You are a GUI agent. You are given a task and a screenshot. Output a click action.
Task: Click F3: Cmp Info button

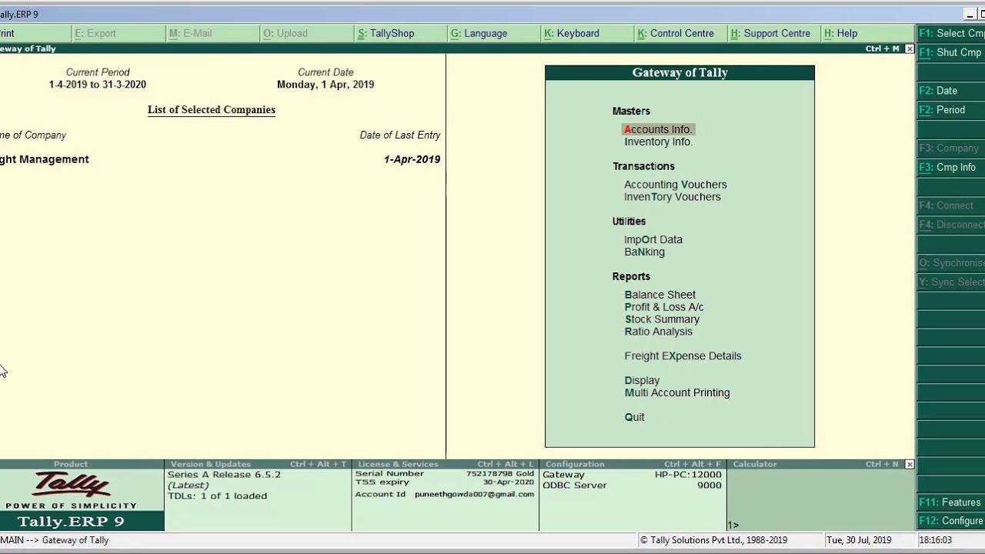(x=951, y=167)
